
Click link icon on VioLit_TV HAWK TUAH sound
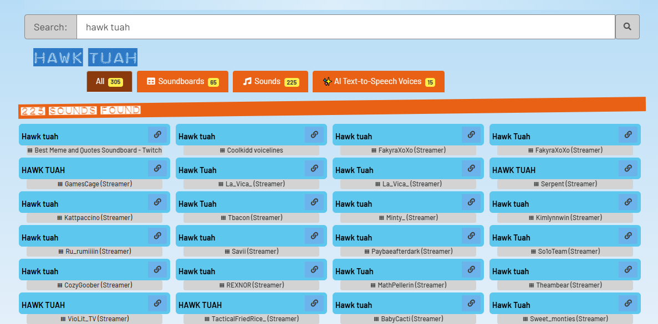tap(157, 304)
